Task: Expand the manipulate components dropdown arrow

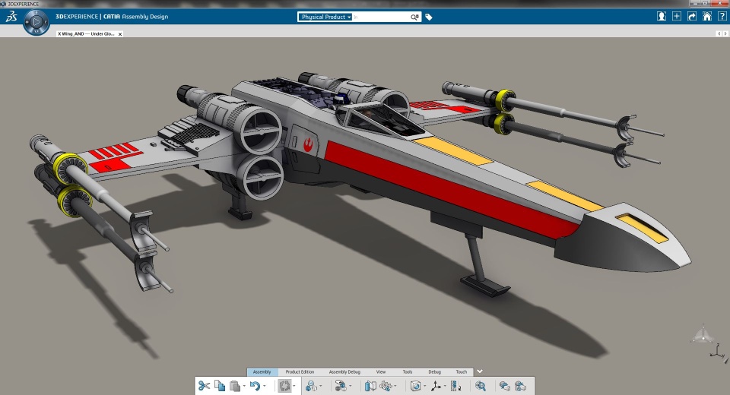Action: click(x=395, y=386)
